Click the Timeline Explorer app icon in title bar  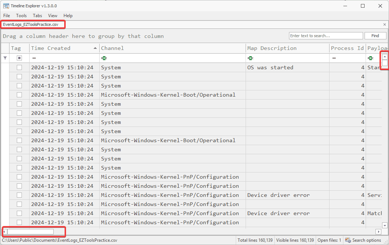click(6, 6)
